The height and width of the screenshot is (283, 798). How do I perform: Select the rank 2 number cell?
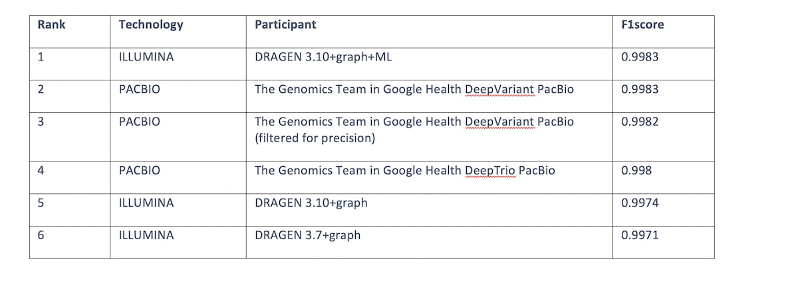41,89
